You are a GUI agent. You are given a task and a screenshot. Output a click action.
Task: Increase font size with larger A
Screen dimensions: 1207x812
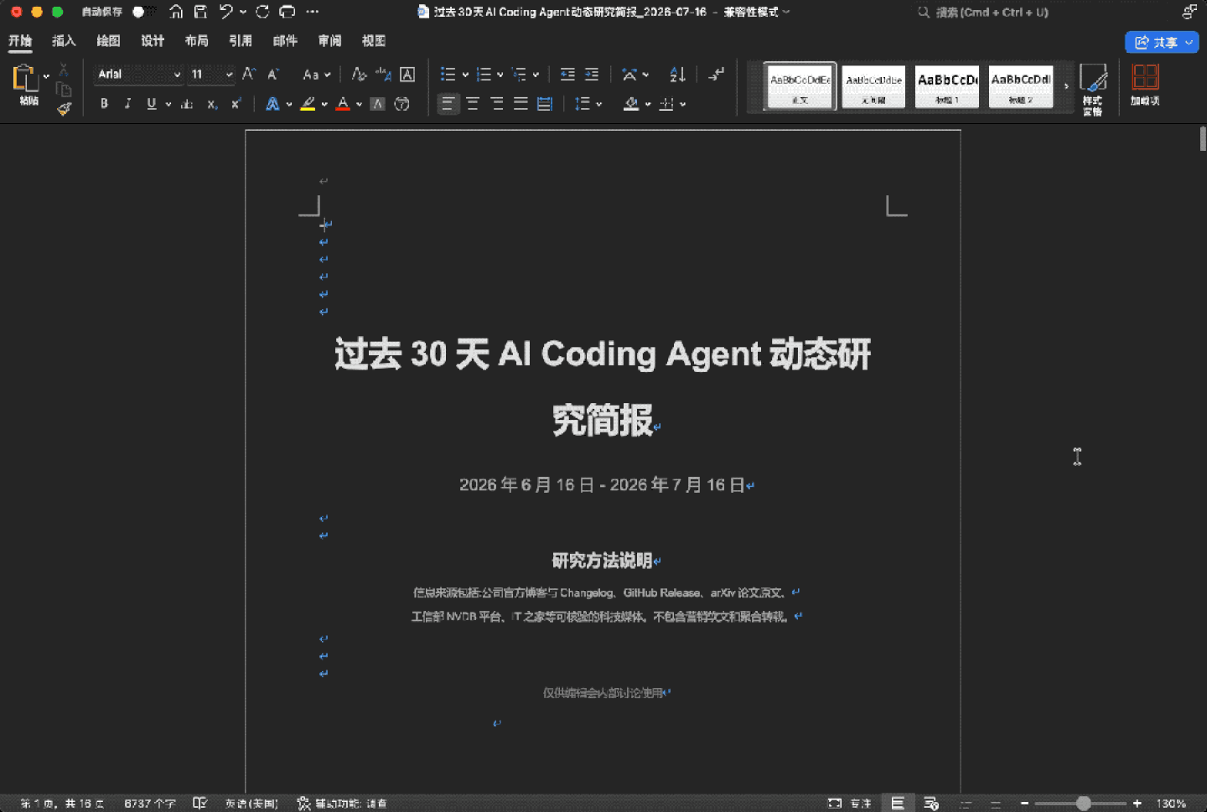click(x=249, y=75)
